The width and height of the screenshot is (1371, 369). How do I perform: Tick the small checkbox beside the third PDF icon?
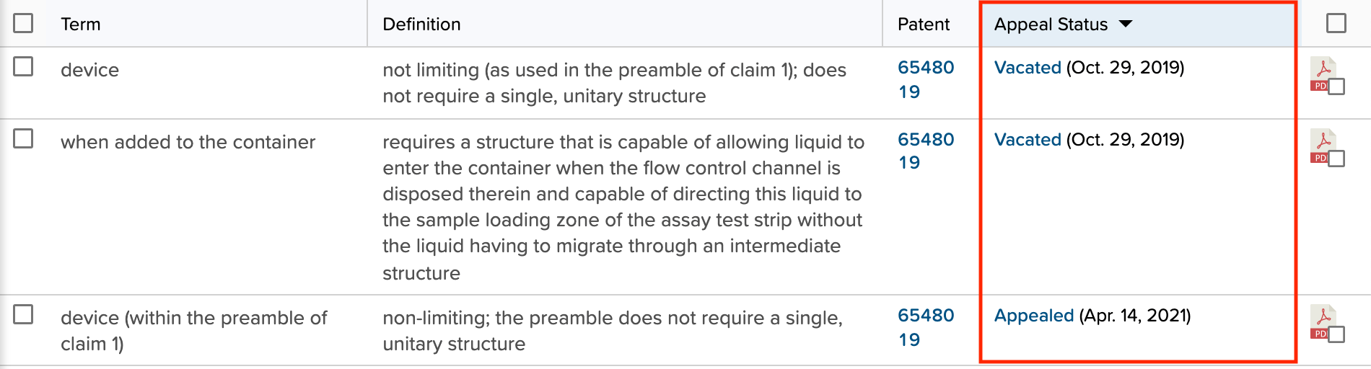point(1336,334)
